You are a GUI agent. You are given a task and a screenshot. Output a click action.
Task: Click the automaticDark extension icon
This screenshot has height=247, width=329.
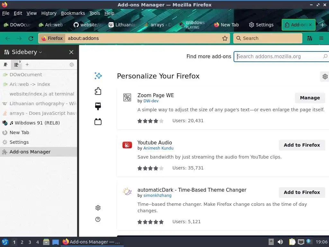[x=127, y=191]
